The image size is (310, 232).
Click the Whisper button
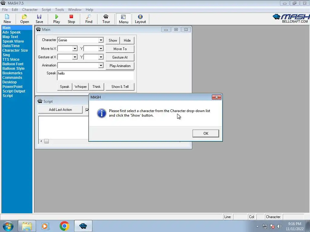pos(81,87)
